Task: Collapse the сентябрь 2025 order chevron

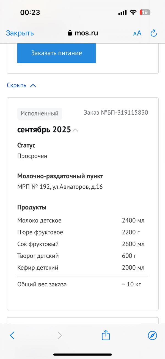Action: click(76, 130)
